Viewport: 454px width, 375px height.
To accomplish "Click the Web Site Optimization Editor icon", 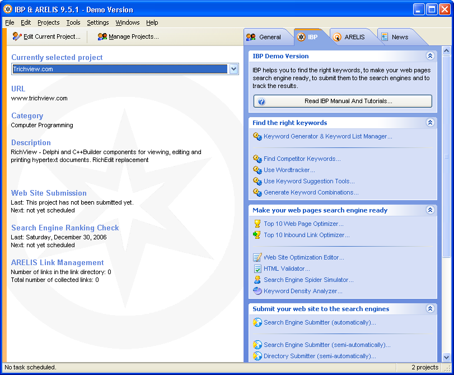I will [x=257, y=257].
